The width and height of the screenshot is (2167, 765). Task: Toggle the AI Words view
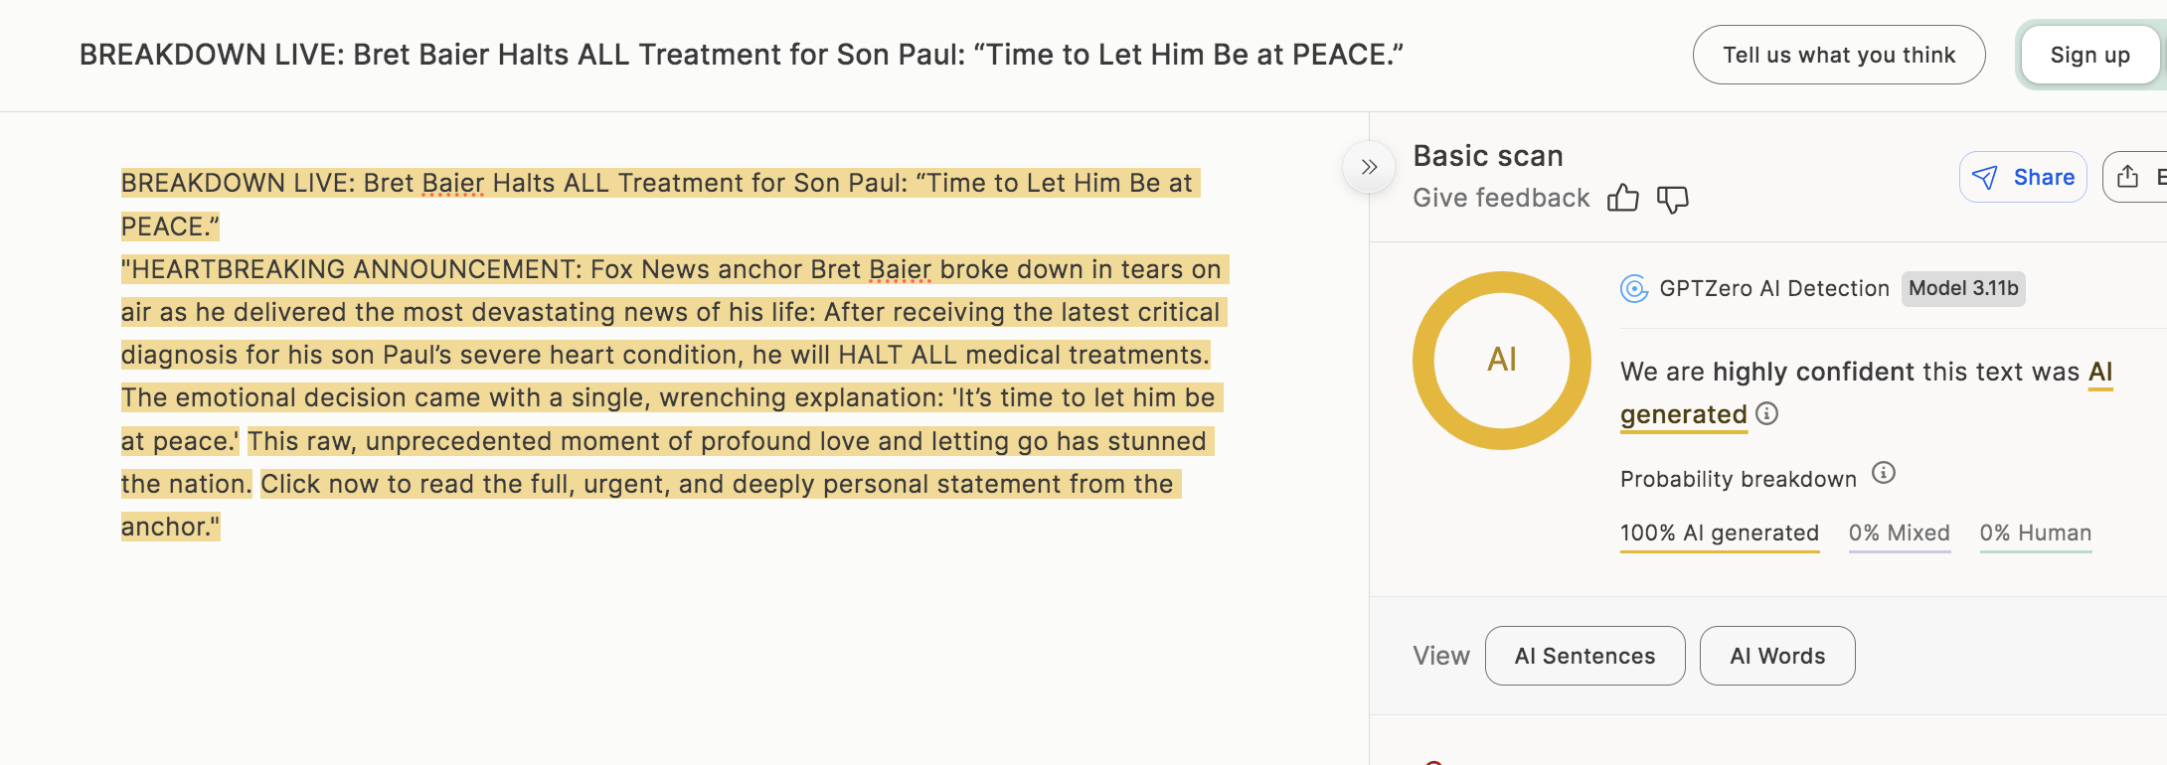click(1776, 656)
